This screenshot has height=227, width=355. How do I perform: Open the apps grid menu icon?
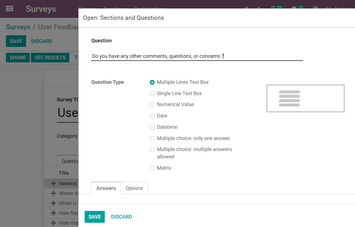tap(9, 8)
